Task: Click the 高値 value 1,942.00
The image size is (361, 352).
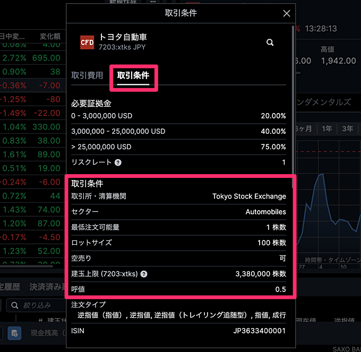Action: point(339,61)
